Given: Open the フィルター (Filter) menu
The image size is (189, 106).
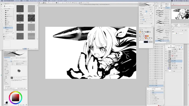Looking at the screenshot, I should [x=54, y=1].
